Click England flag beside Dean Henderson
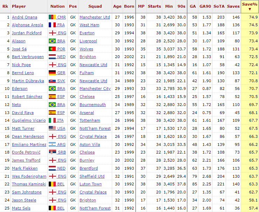Viewport: 259px width, 212px height. point(53,136)
